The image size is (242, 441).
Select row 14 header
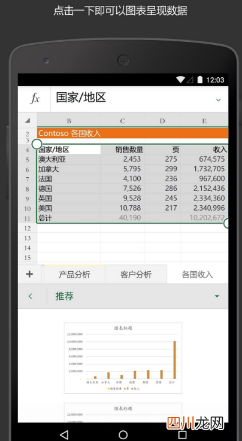28,248
